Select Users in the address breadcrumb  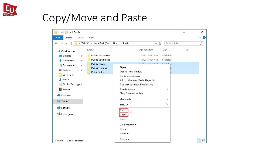pos(116,43)
